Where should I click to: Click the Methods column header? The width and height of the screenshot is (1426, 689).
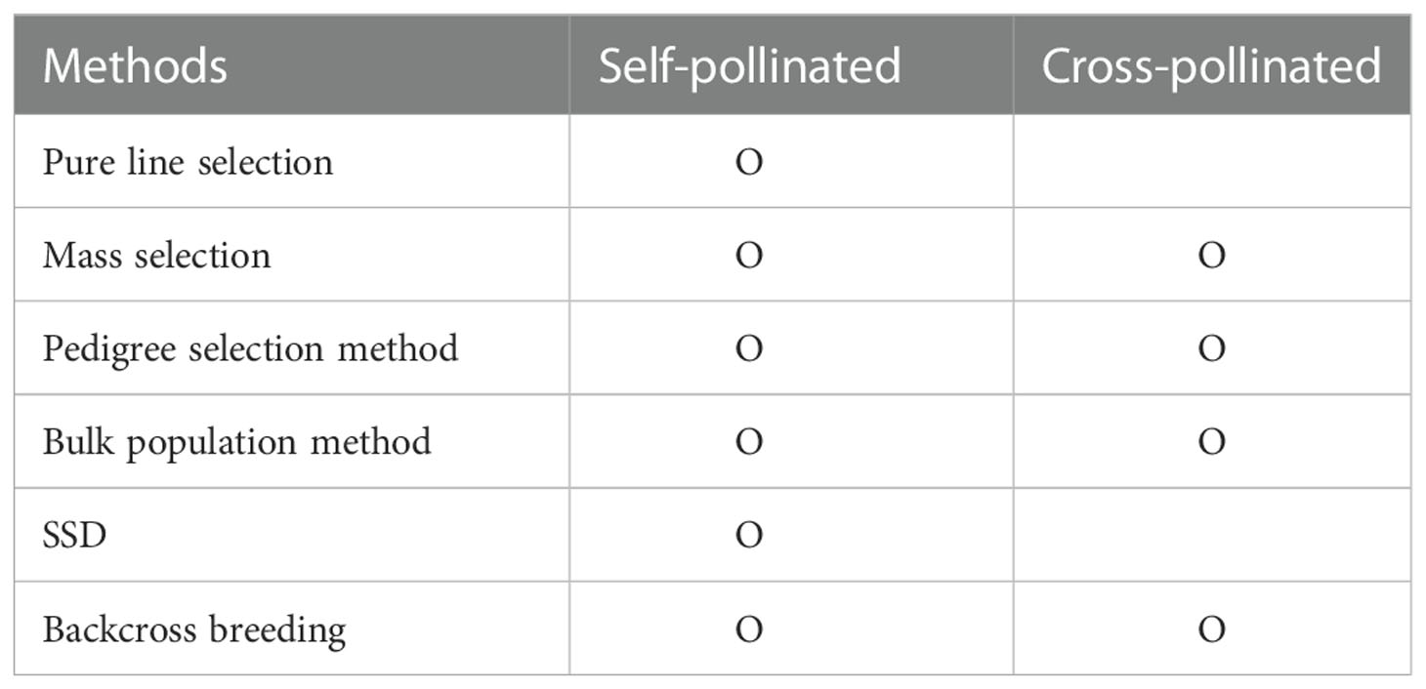click(x=135, y=66)
